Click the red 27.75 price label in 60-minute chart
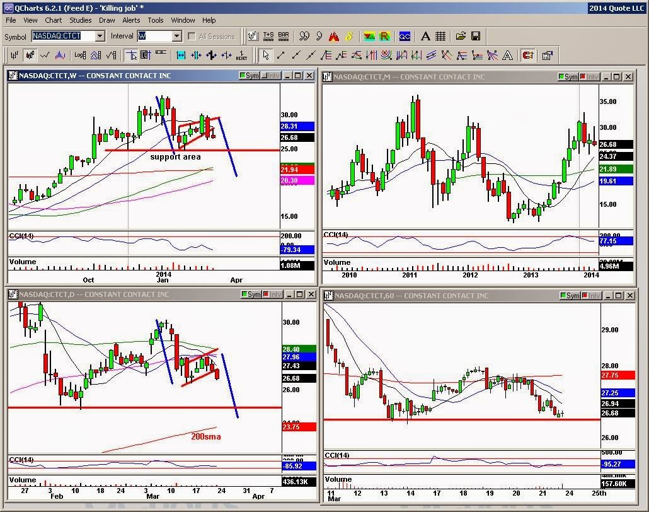The image size is (649, 512). [618, 375]
